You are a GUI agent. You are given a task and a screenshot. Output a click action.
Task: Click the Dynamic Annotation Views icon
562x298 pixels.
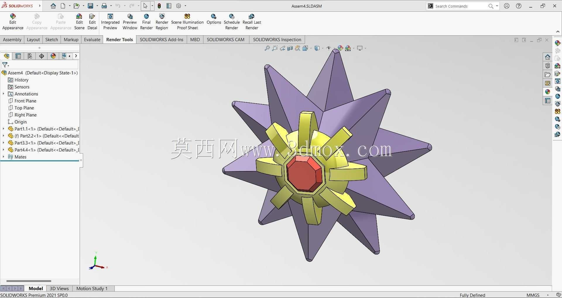pyautogui.click(x=297, y=48)
